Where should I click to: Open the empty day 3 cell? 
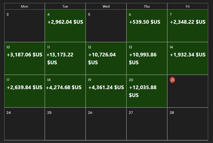coord(24,26)
